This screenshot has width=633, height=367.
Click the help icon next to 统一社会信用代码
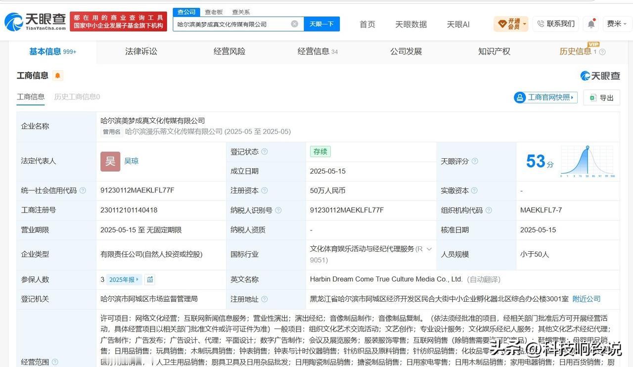[x=83, y=190]
